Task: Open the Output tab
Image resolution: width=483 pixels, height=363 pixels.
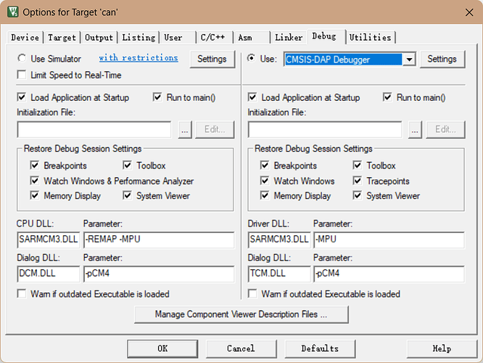Action: pyautogui.click(x=99, y=38)
